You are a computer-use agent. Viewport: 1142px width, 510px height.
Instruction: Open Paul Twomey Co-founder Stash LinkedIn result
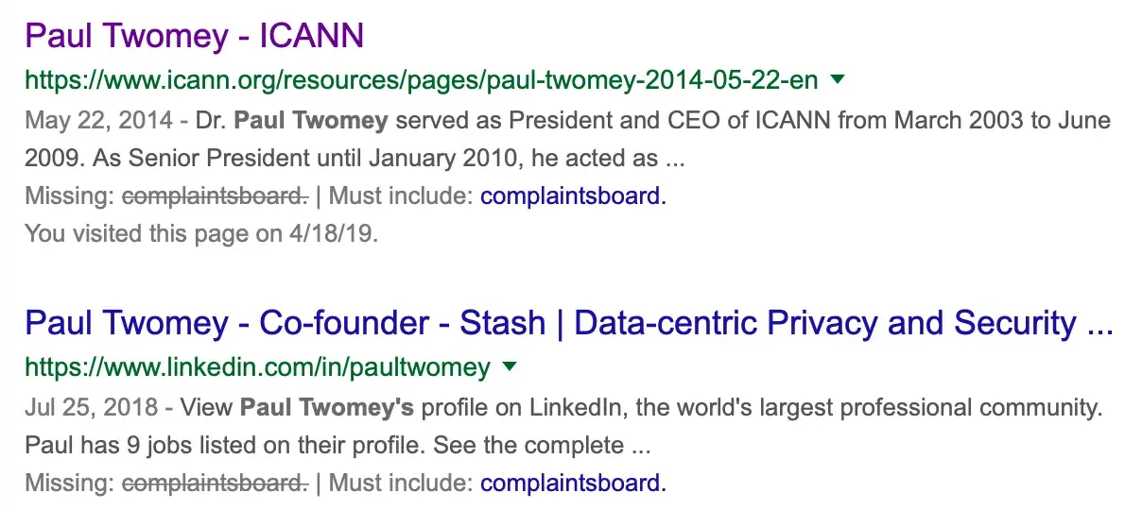point(568,323)
